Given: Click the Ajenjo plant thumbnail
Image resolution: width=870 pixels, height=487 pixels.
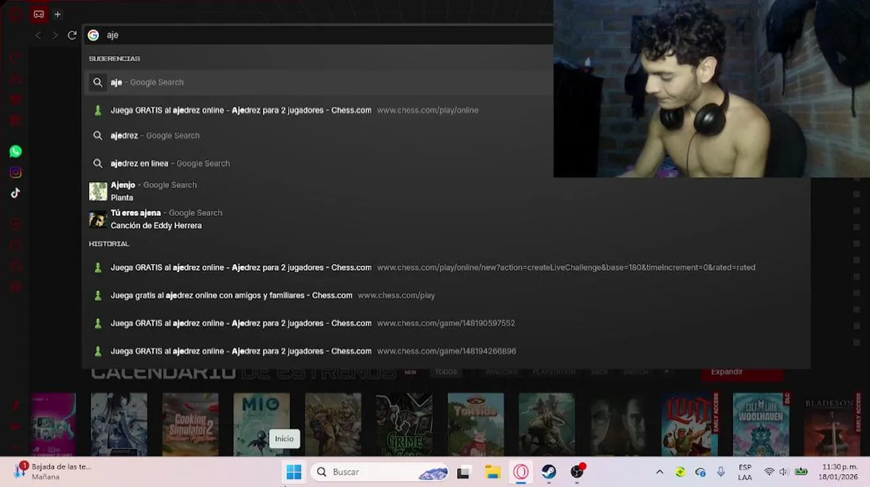Looking at the screenshot, I should pyautogui.click(x=98, y=191).
